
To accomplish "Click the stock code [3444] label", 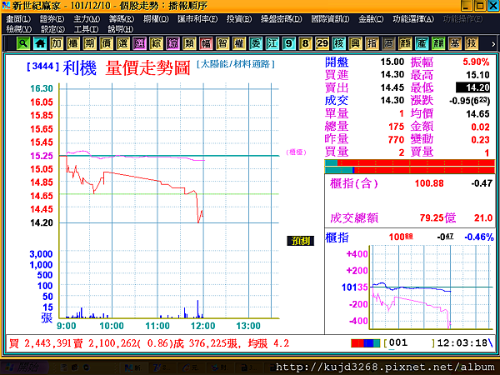I will [x=42, y=67].
